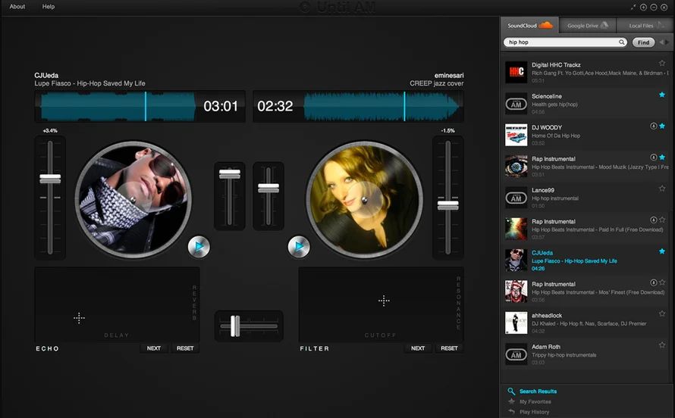675x418 pixels.
Task: Select 'Home Of Da Hip Hop' track title
Action: 556,136
